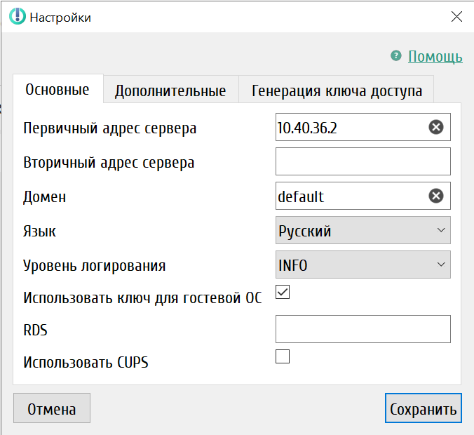Enable the Использовать CUPS checkbox
Image resolution: width=474 pixels, height=435 pixels.
coord(283,356)
